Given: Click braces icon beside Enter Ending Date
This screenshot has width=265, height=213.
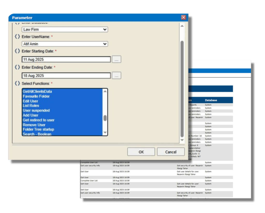Looking at the screenshot, I should [17, 67].
